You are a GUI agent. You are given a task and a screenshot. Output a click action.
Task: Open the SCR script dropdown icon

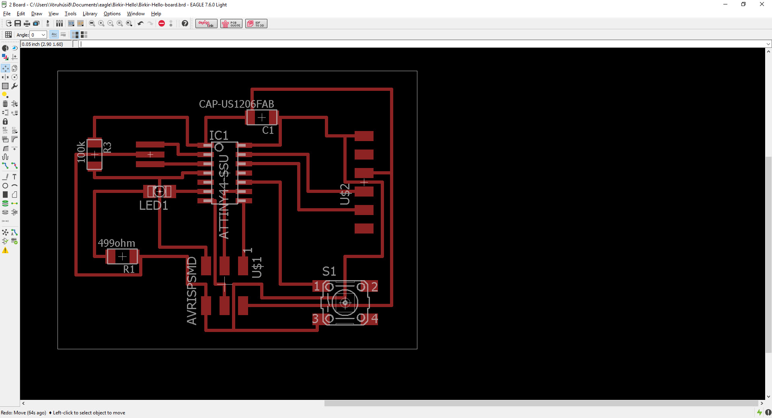point(71,23)
